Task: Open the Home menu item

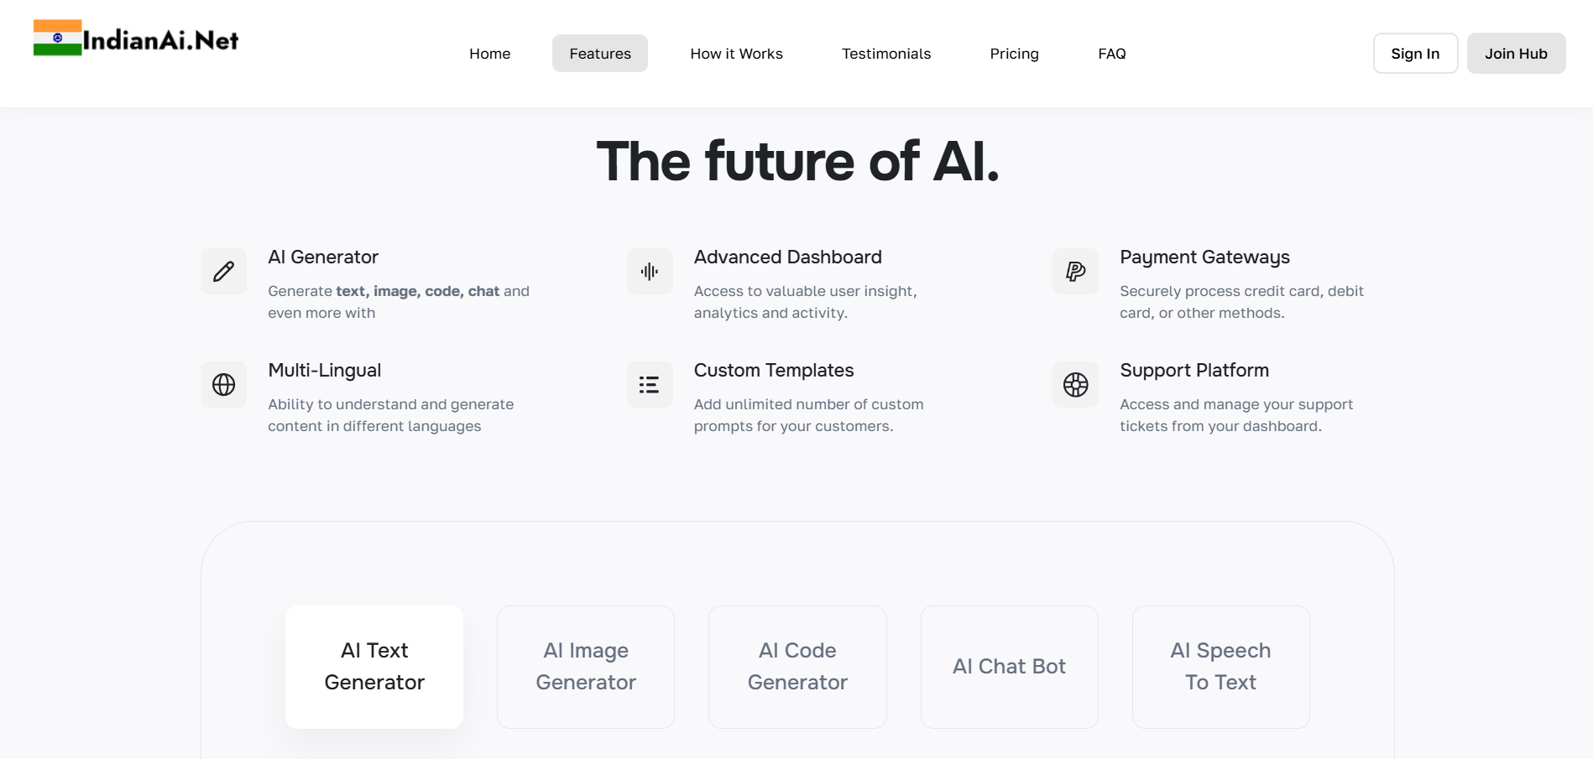Action: coord(490,54)
